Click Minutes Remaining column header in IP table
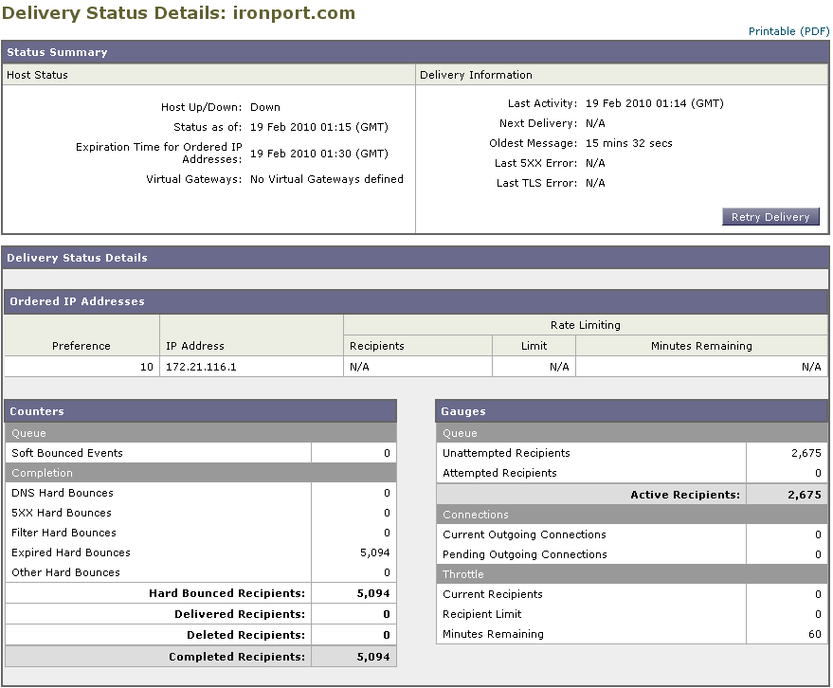 pyautogui.click(x=702, y=346)
